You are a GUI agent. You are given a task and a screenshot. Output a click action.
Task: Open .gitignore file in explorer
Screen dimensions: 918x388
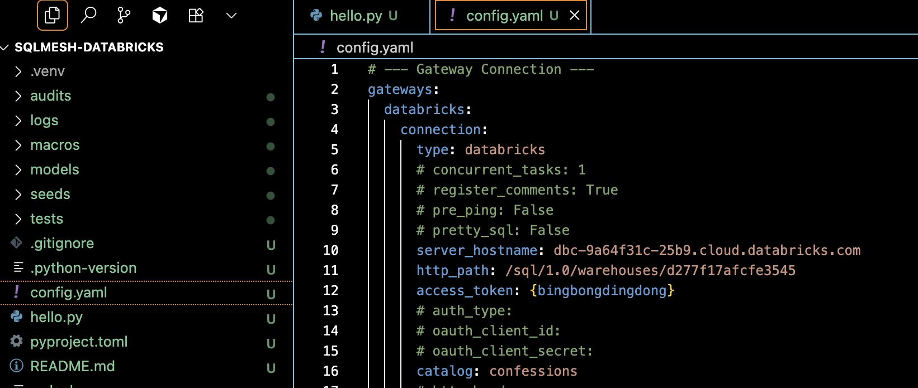click(62, 243)
